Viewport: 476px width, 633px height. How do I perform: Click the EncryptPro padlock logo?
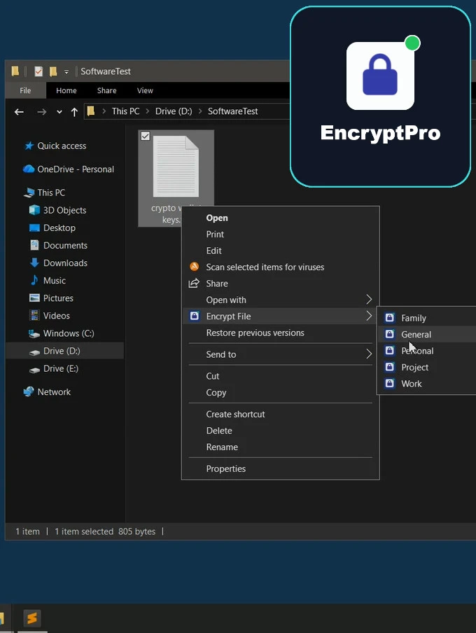pyautogui.click(x=380, y=76)
